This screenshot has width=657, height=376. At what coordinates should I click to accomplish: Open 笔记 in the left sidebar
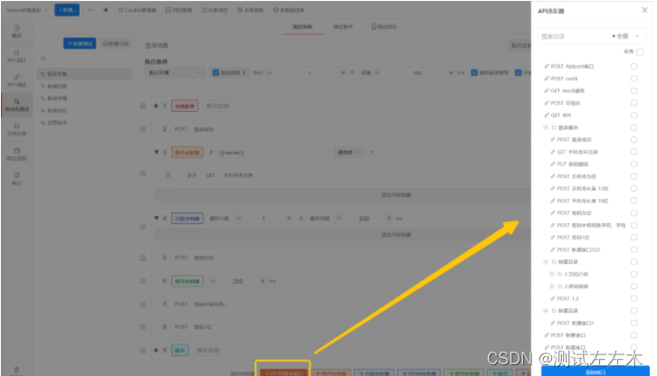pyautogui.click(x=17, y=179)
